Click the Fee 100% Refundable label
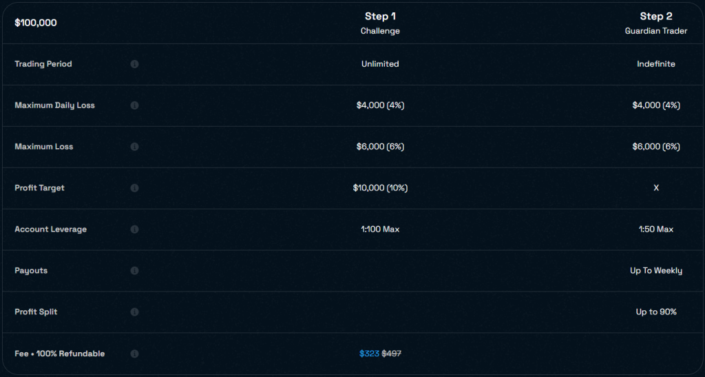 coord(60,354)
